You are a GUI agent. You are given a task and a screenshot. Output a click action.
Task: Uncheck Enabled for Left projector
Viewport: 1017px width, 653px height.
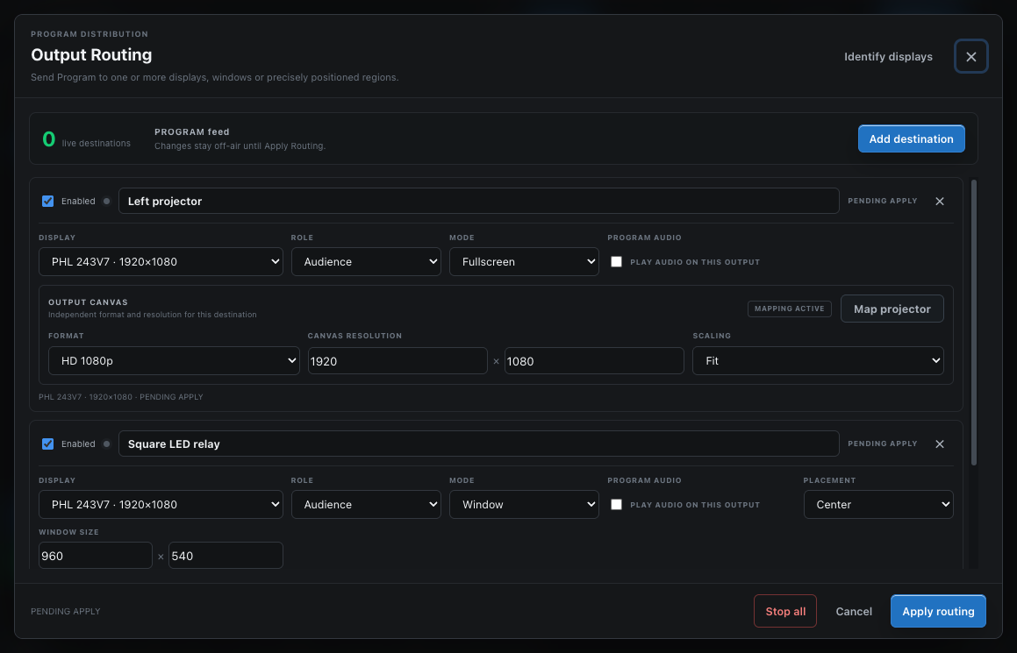(48, 202)
